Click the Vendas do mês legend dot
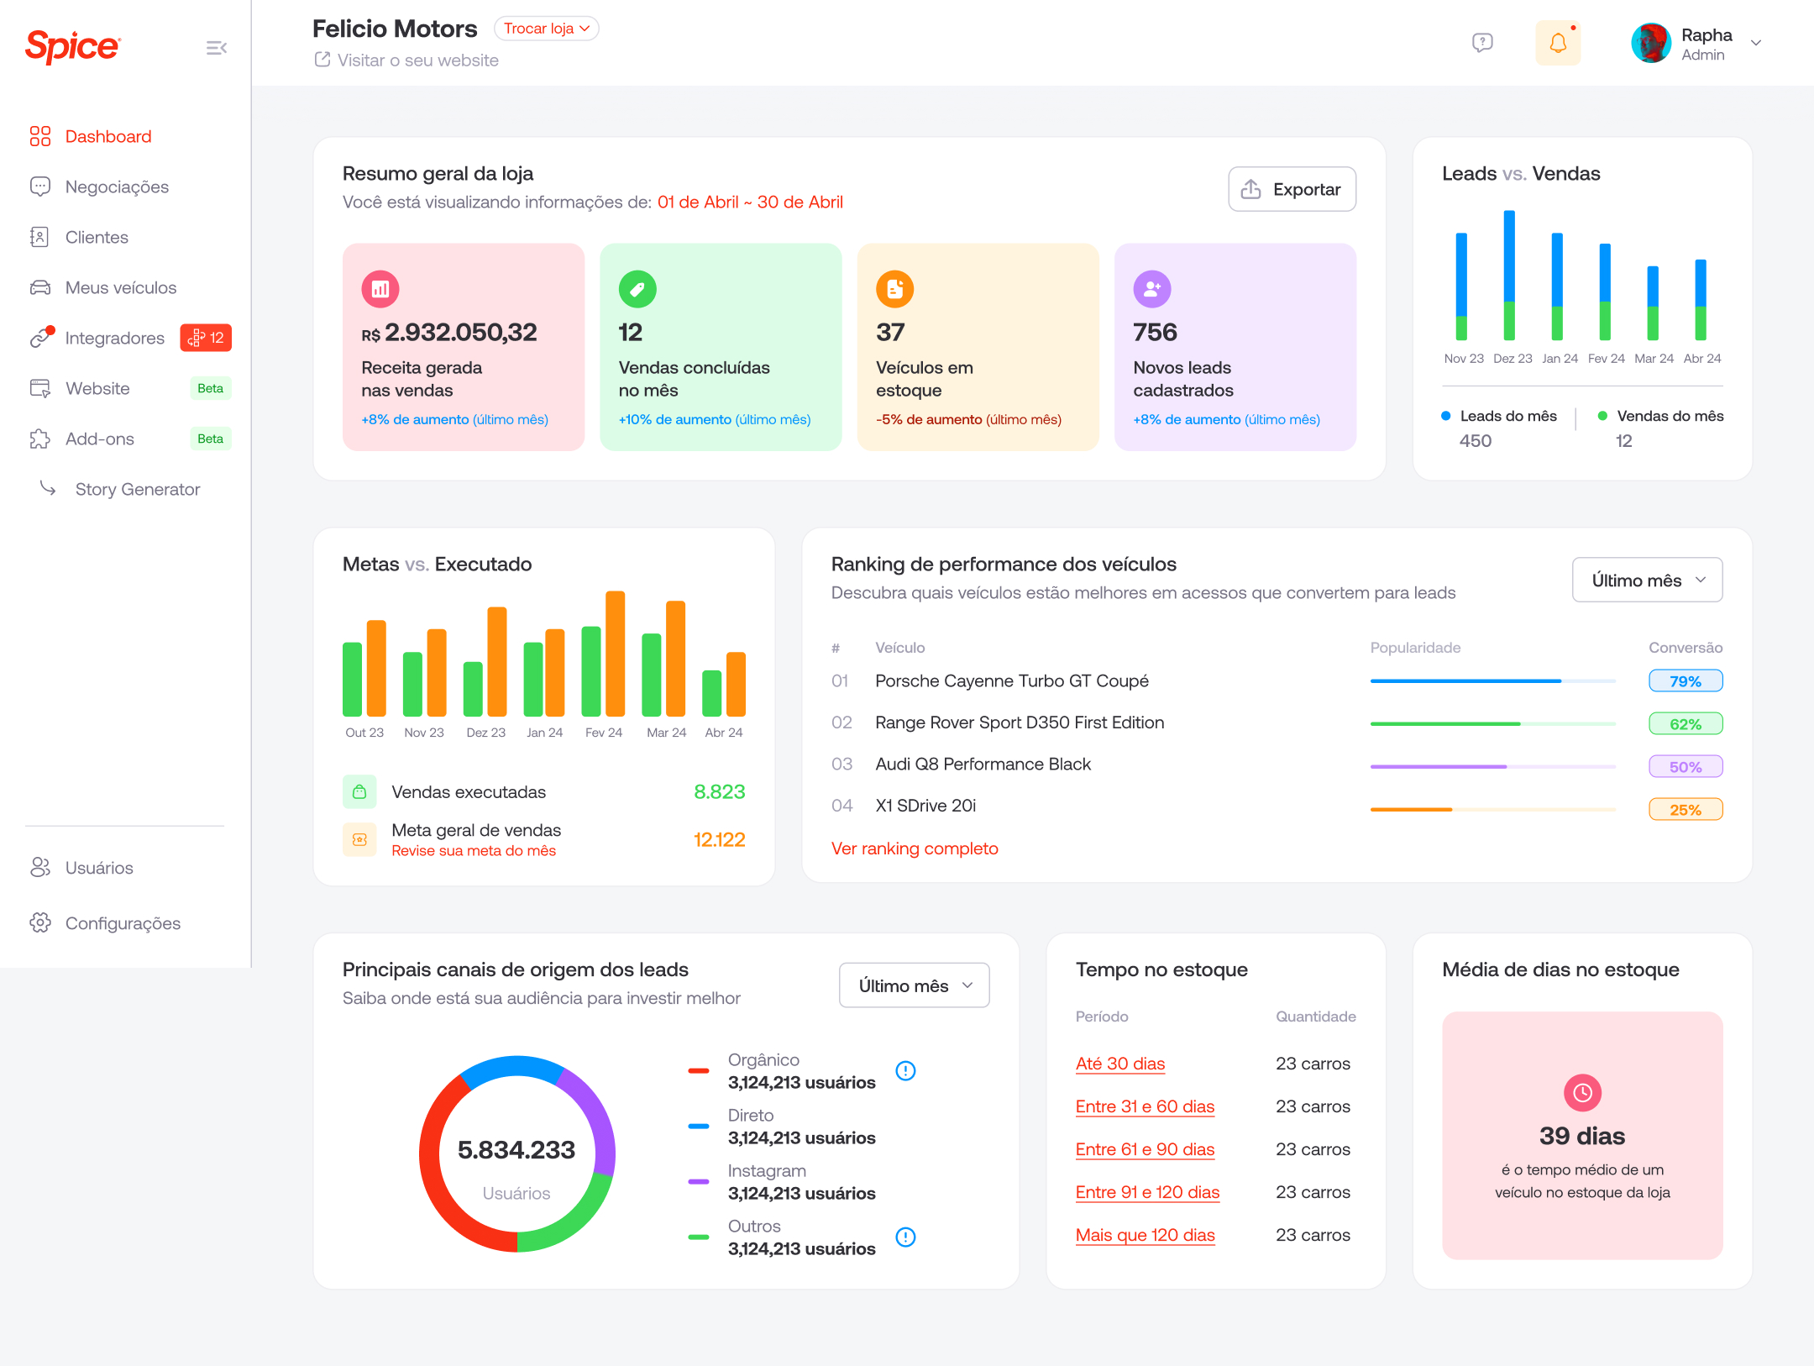The image size is (1814, 1366). (x=1602, y=416)
